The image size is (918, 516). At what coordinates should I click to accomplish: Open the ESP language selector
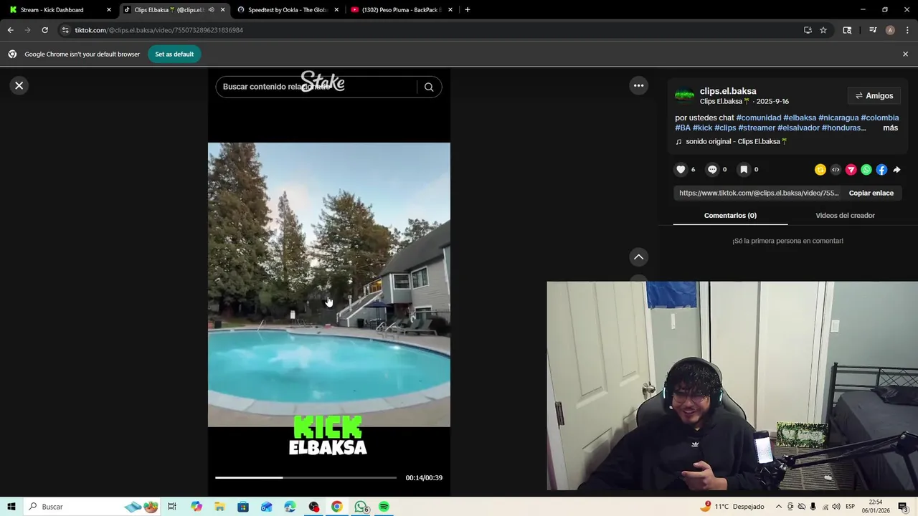click(x=850, y=507)
